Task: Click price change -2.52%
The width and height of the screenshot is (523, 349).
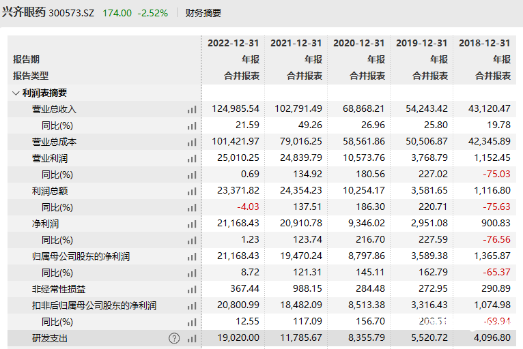Action: click(153, 13)
